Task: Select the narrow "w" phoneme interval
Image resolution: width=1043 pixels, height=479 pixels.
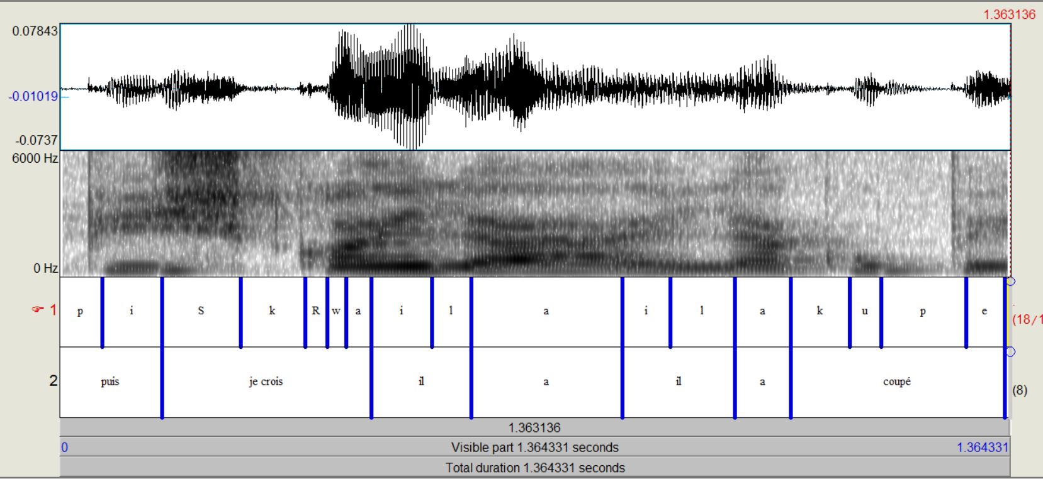Action: coord(336,311)
